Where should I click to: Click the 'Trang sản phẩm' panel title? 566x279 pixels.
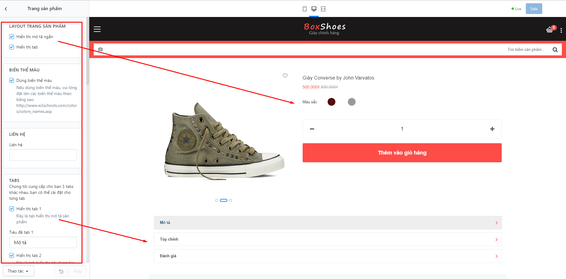point(45,9)
